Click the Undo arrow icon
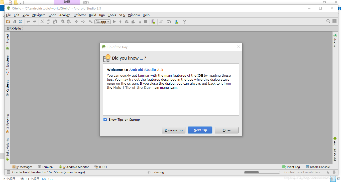The width and height of the screenshot is (342, 182). (x=28, y=22)
